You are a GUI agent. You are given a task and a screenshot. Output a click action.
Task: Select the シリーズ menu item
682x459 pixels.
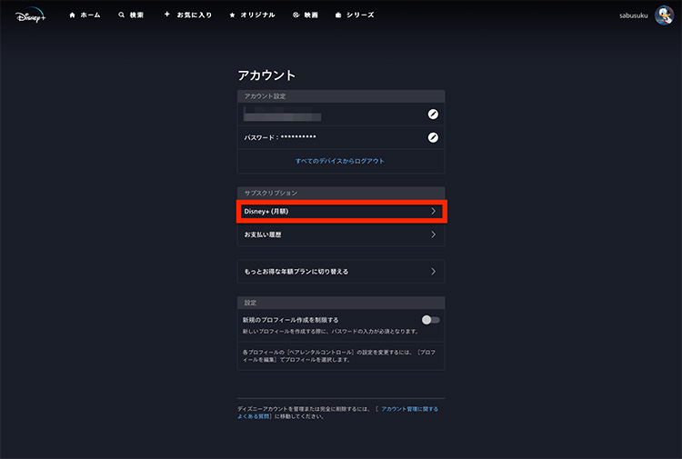pos(360,15)
